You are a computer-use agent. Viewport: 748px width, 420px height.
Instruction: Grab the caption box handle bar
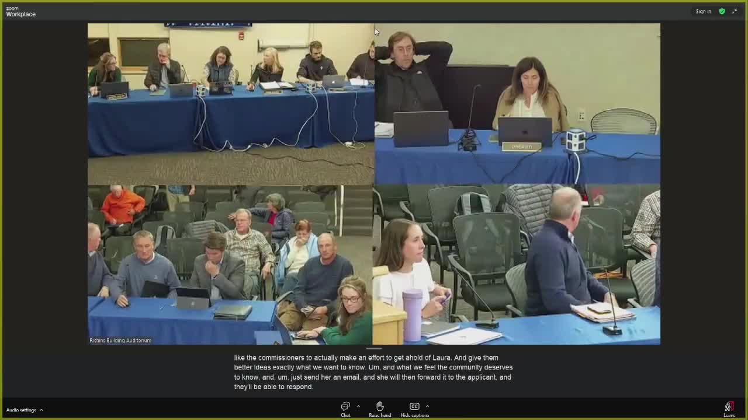374,348
